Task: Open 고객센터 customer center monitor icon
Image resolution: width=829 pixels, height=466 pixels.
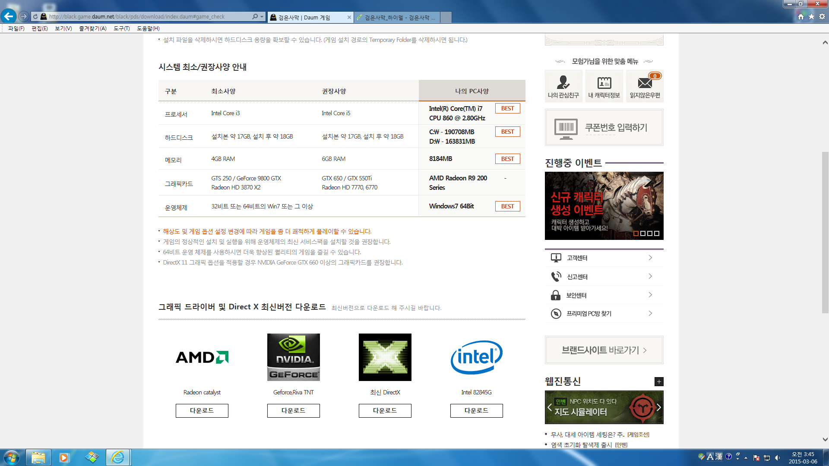Action: tap(556, 257)
